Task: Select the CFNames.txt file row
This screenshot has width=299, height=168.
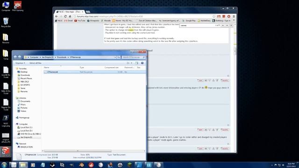Action: coord(94,72)
